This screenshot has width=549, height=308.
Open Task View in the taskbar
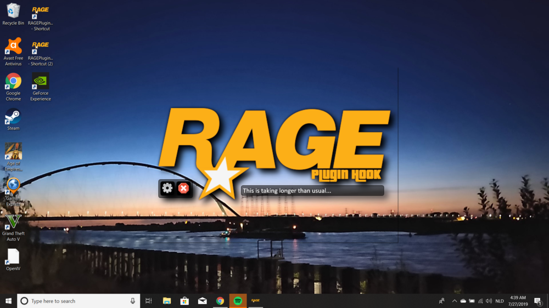point(149,301)
